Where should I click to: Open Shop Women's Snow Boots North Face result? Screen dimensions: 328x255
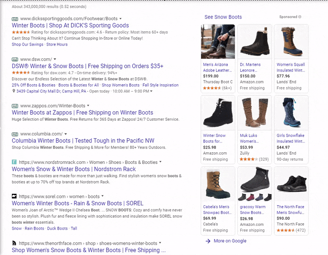[x=89, y=250]
